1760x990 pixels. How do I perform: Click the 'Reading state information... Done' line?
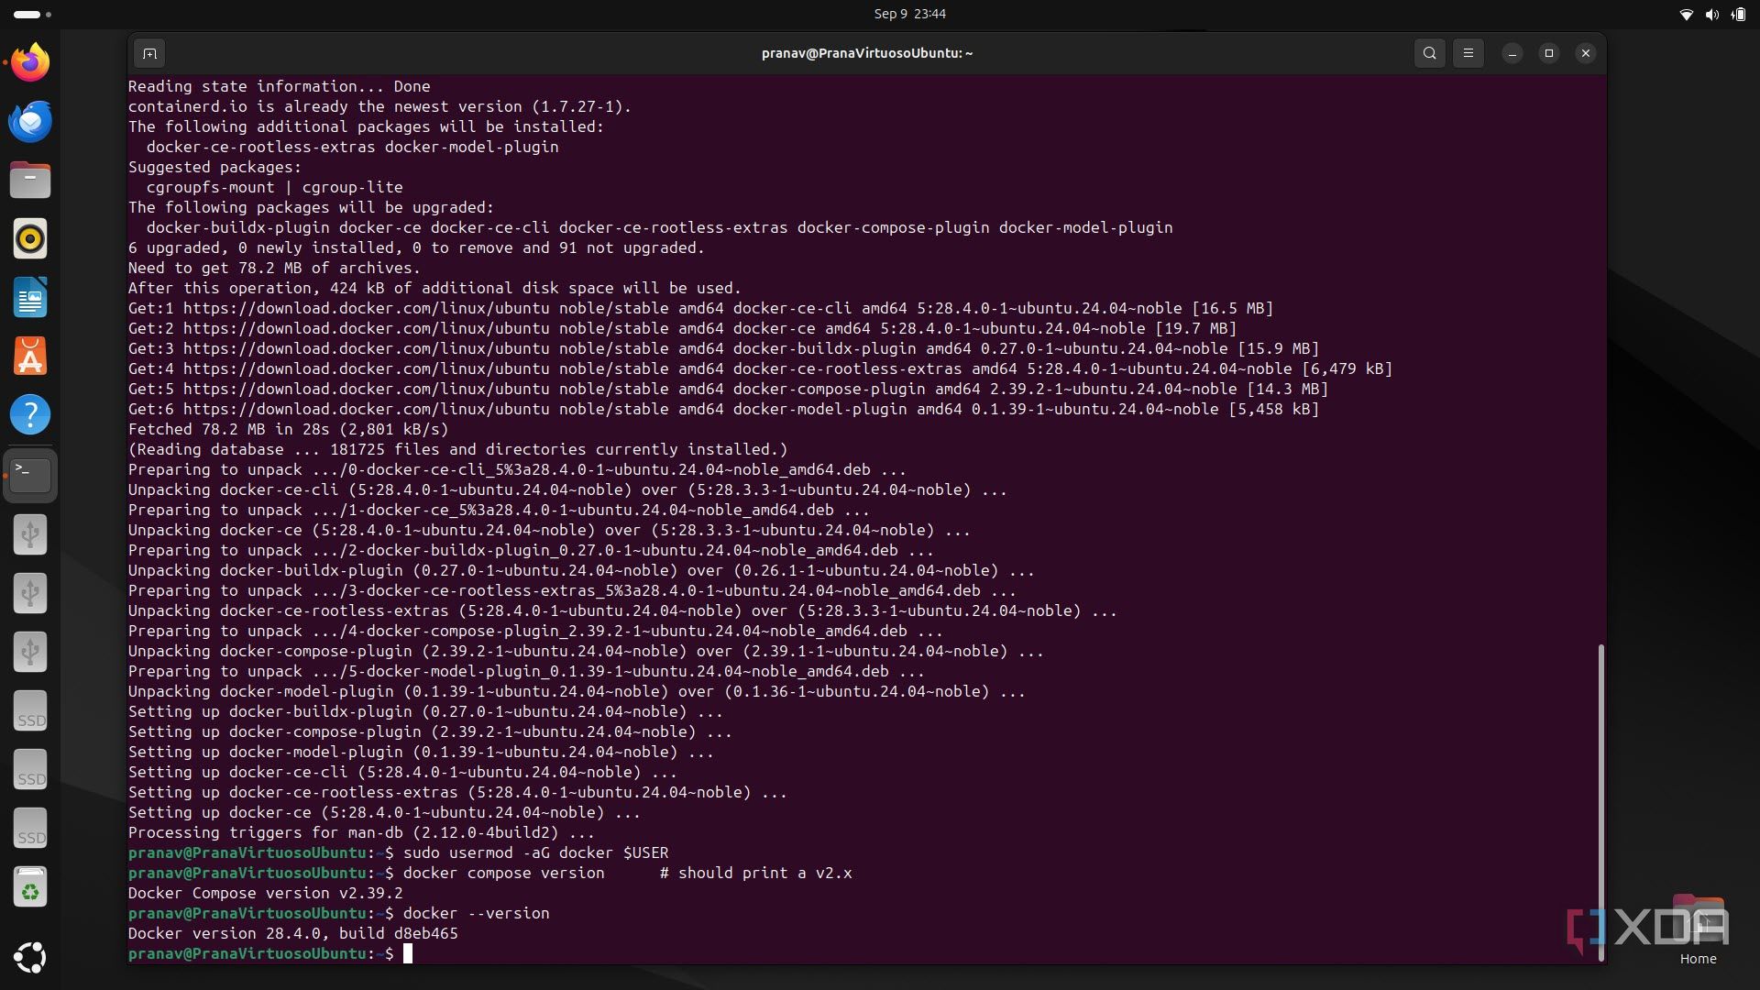point(280,86)
